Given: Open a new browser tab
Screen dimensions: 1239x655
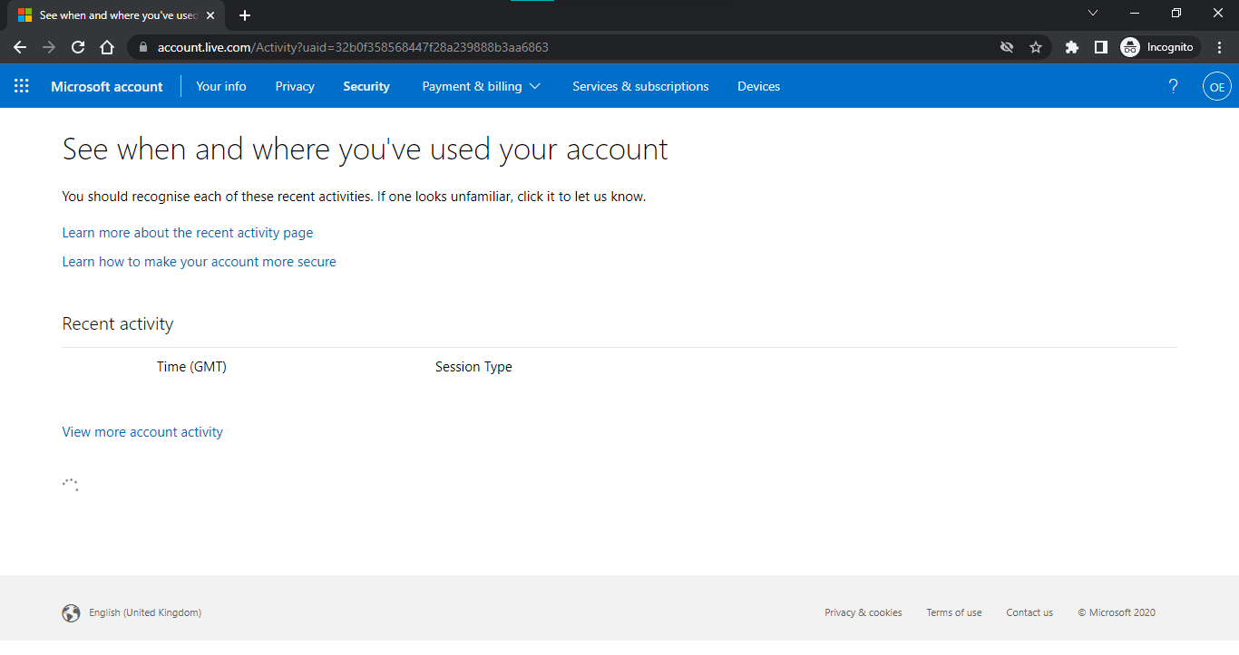Looking at the screenshot, I should pyautogui.click(x=245, y=15).
